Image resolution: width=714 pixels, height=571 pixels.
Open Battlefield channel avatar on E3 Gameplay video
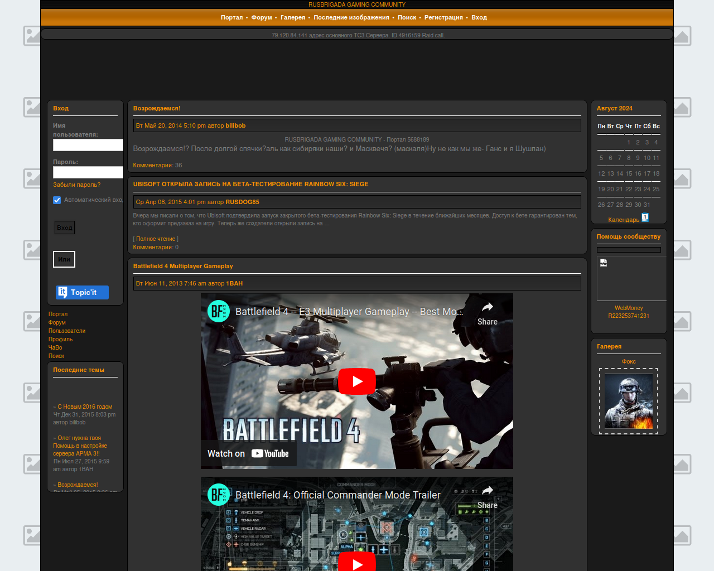[219, 311]
